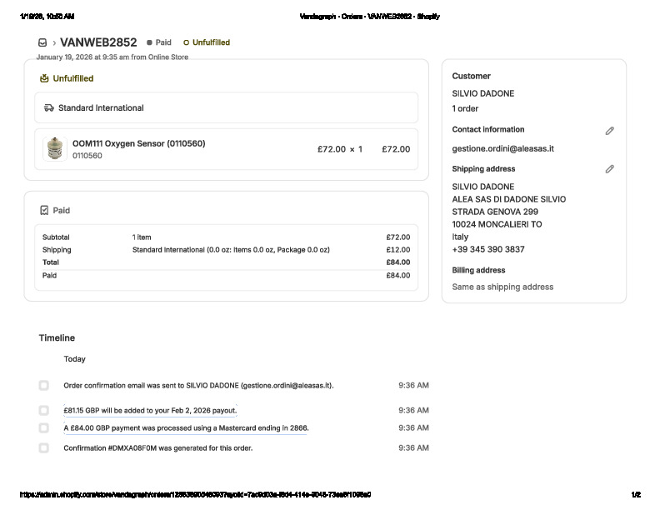
Task: Click the Unfulfilled status badge in header
Action: coord(207,42)
